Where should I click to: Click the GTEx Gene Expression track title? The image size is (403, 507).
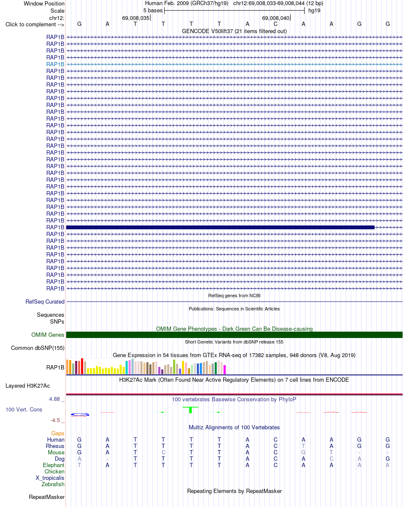(x=234, y=355)
